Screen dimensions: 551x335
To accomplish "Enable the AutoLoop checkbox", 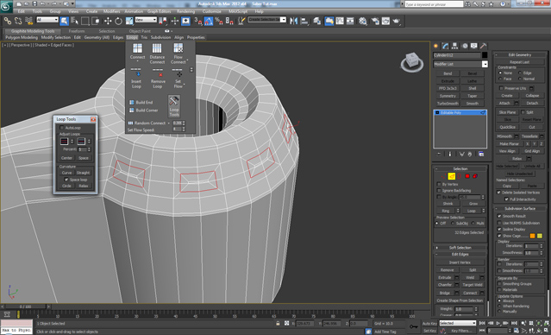I will pyautogui.click(x=62, y=128).
